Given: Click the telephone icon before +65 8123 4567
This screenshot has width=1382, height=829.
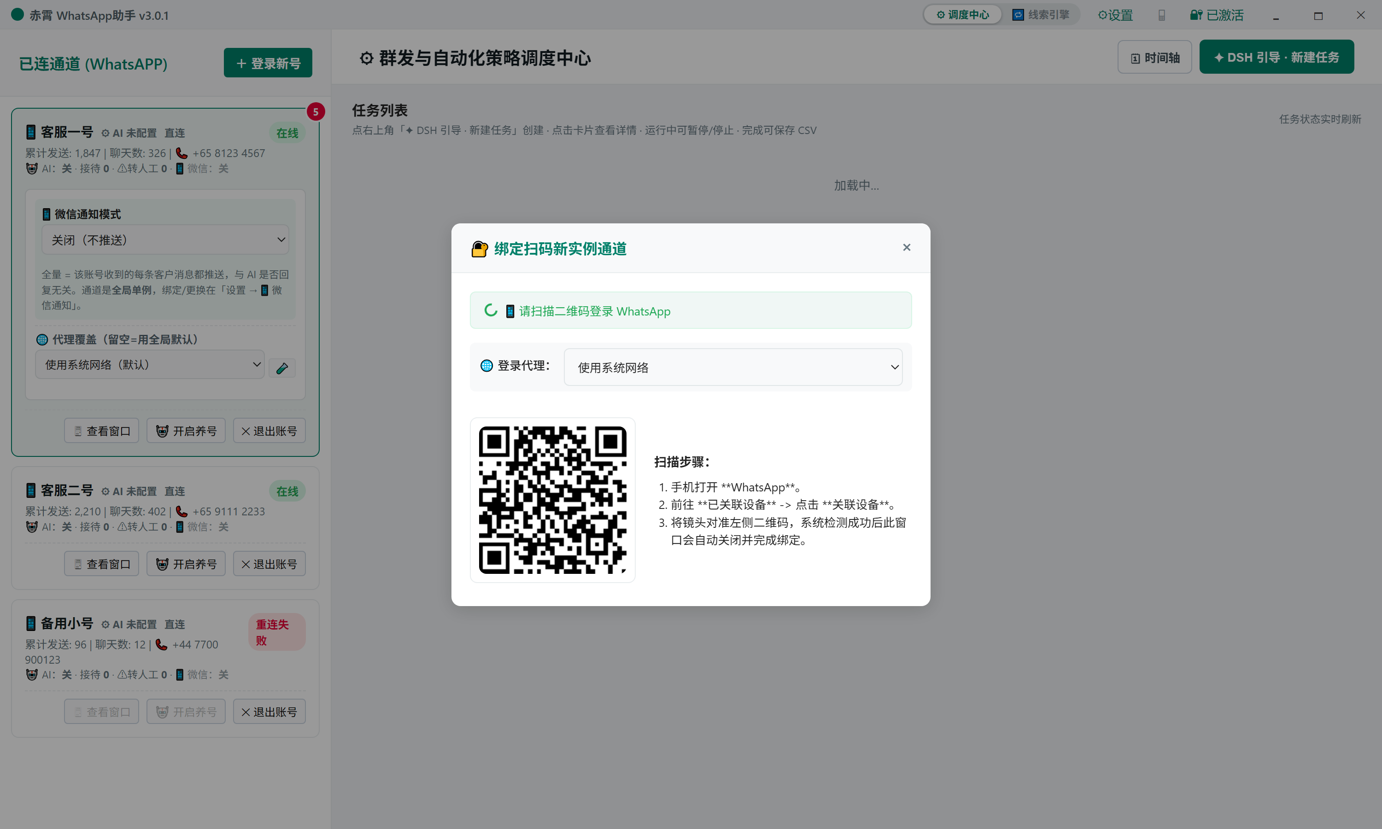Looking at the screenshot, I should pos(182,153).
